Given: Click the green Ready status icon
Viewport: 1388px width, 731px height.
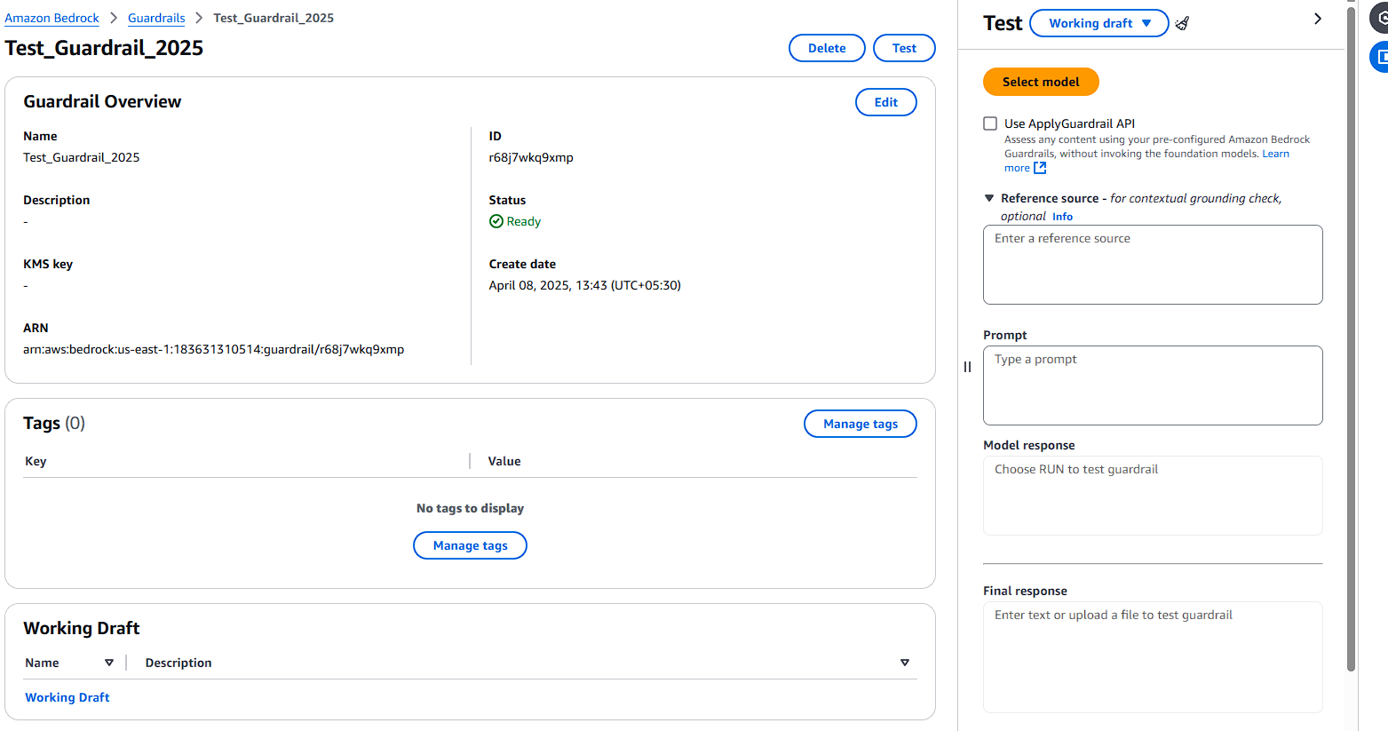Looking at the screenshot, I should pyautogui.click(x=496, y=221).
